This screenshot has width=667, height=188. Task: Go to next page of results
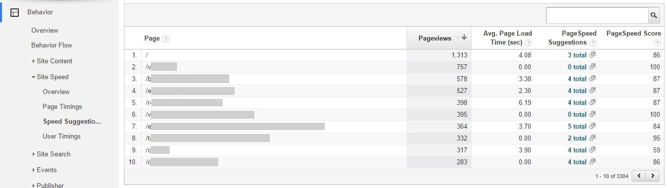(653, 176)
